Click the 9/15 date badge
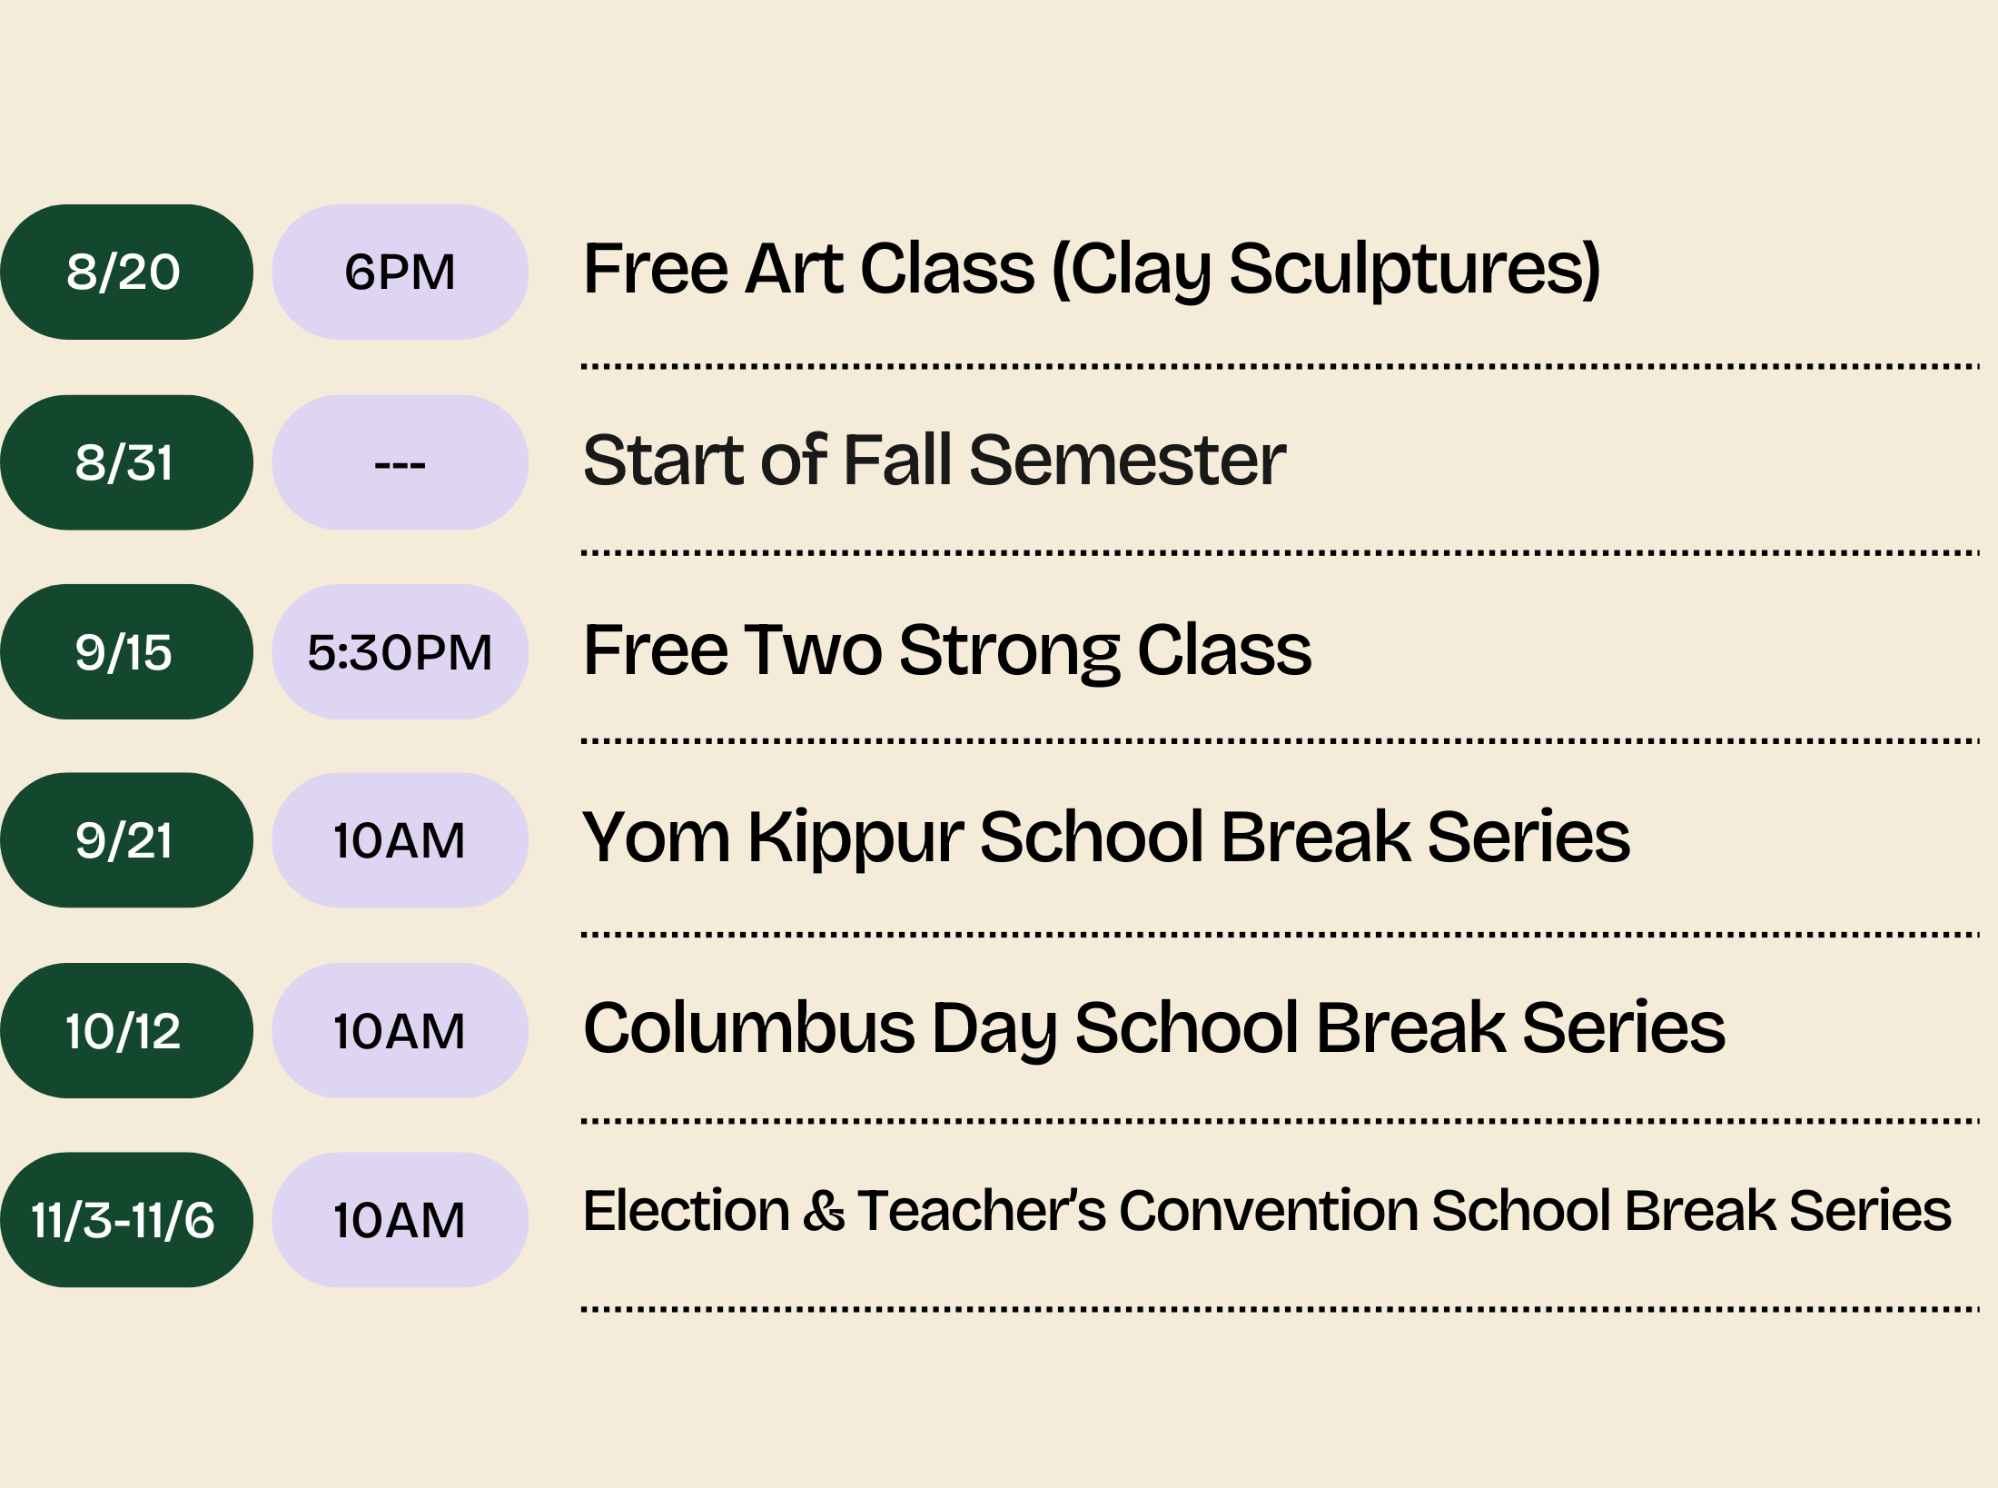 126,652
